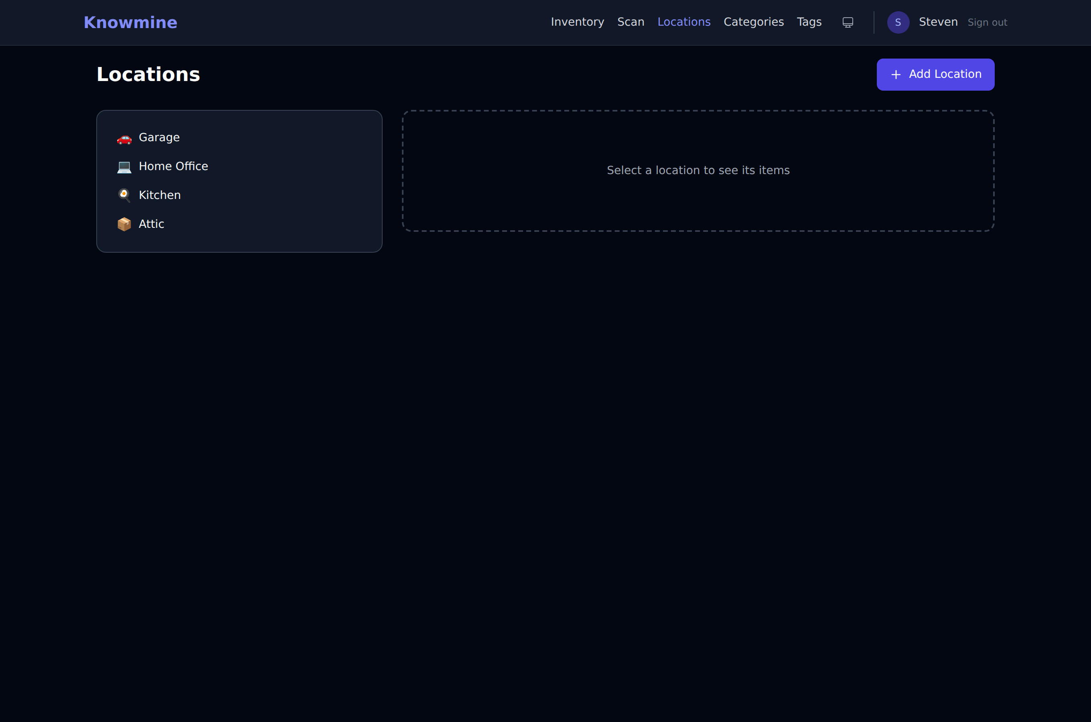
Task: Open the Tags page
Action: tap(809, 22)
